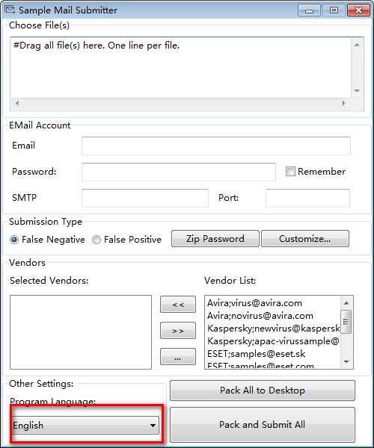Click Pack All to Desktop
This screenshot has height=448, width=374.
click(263, 391)
